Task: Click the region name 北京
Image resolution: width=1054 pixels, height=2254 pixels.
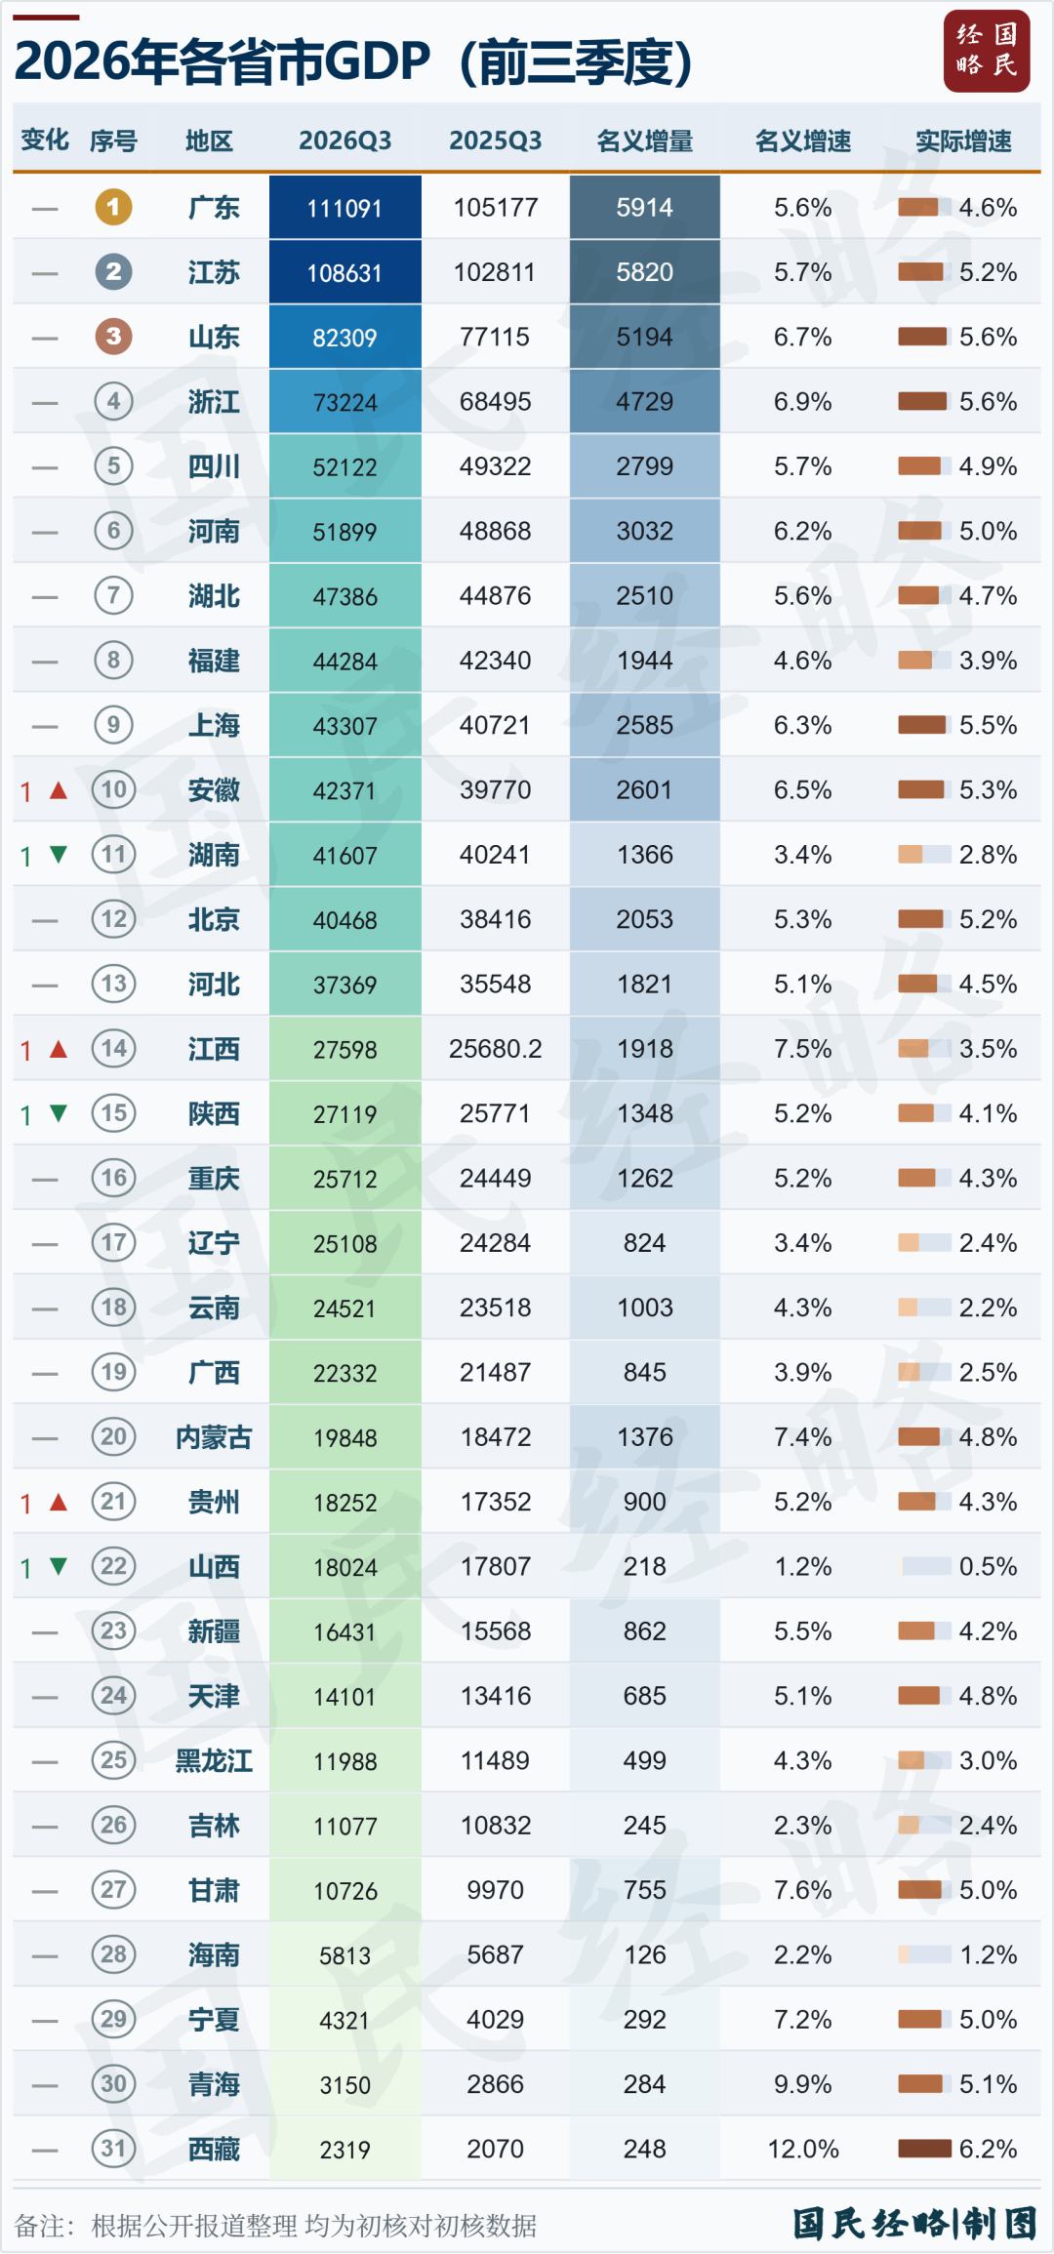Action: (x=214, y=920)
